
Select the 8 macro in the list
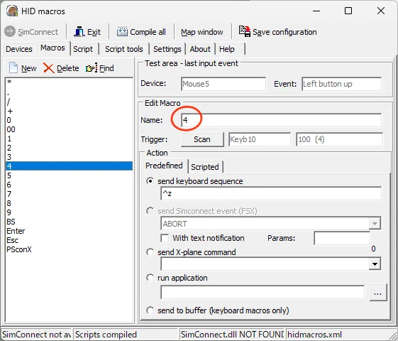(69, 203)
